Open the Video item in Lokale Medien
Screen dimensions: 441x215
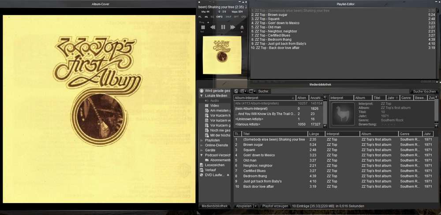(214, 106)
